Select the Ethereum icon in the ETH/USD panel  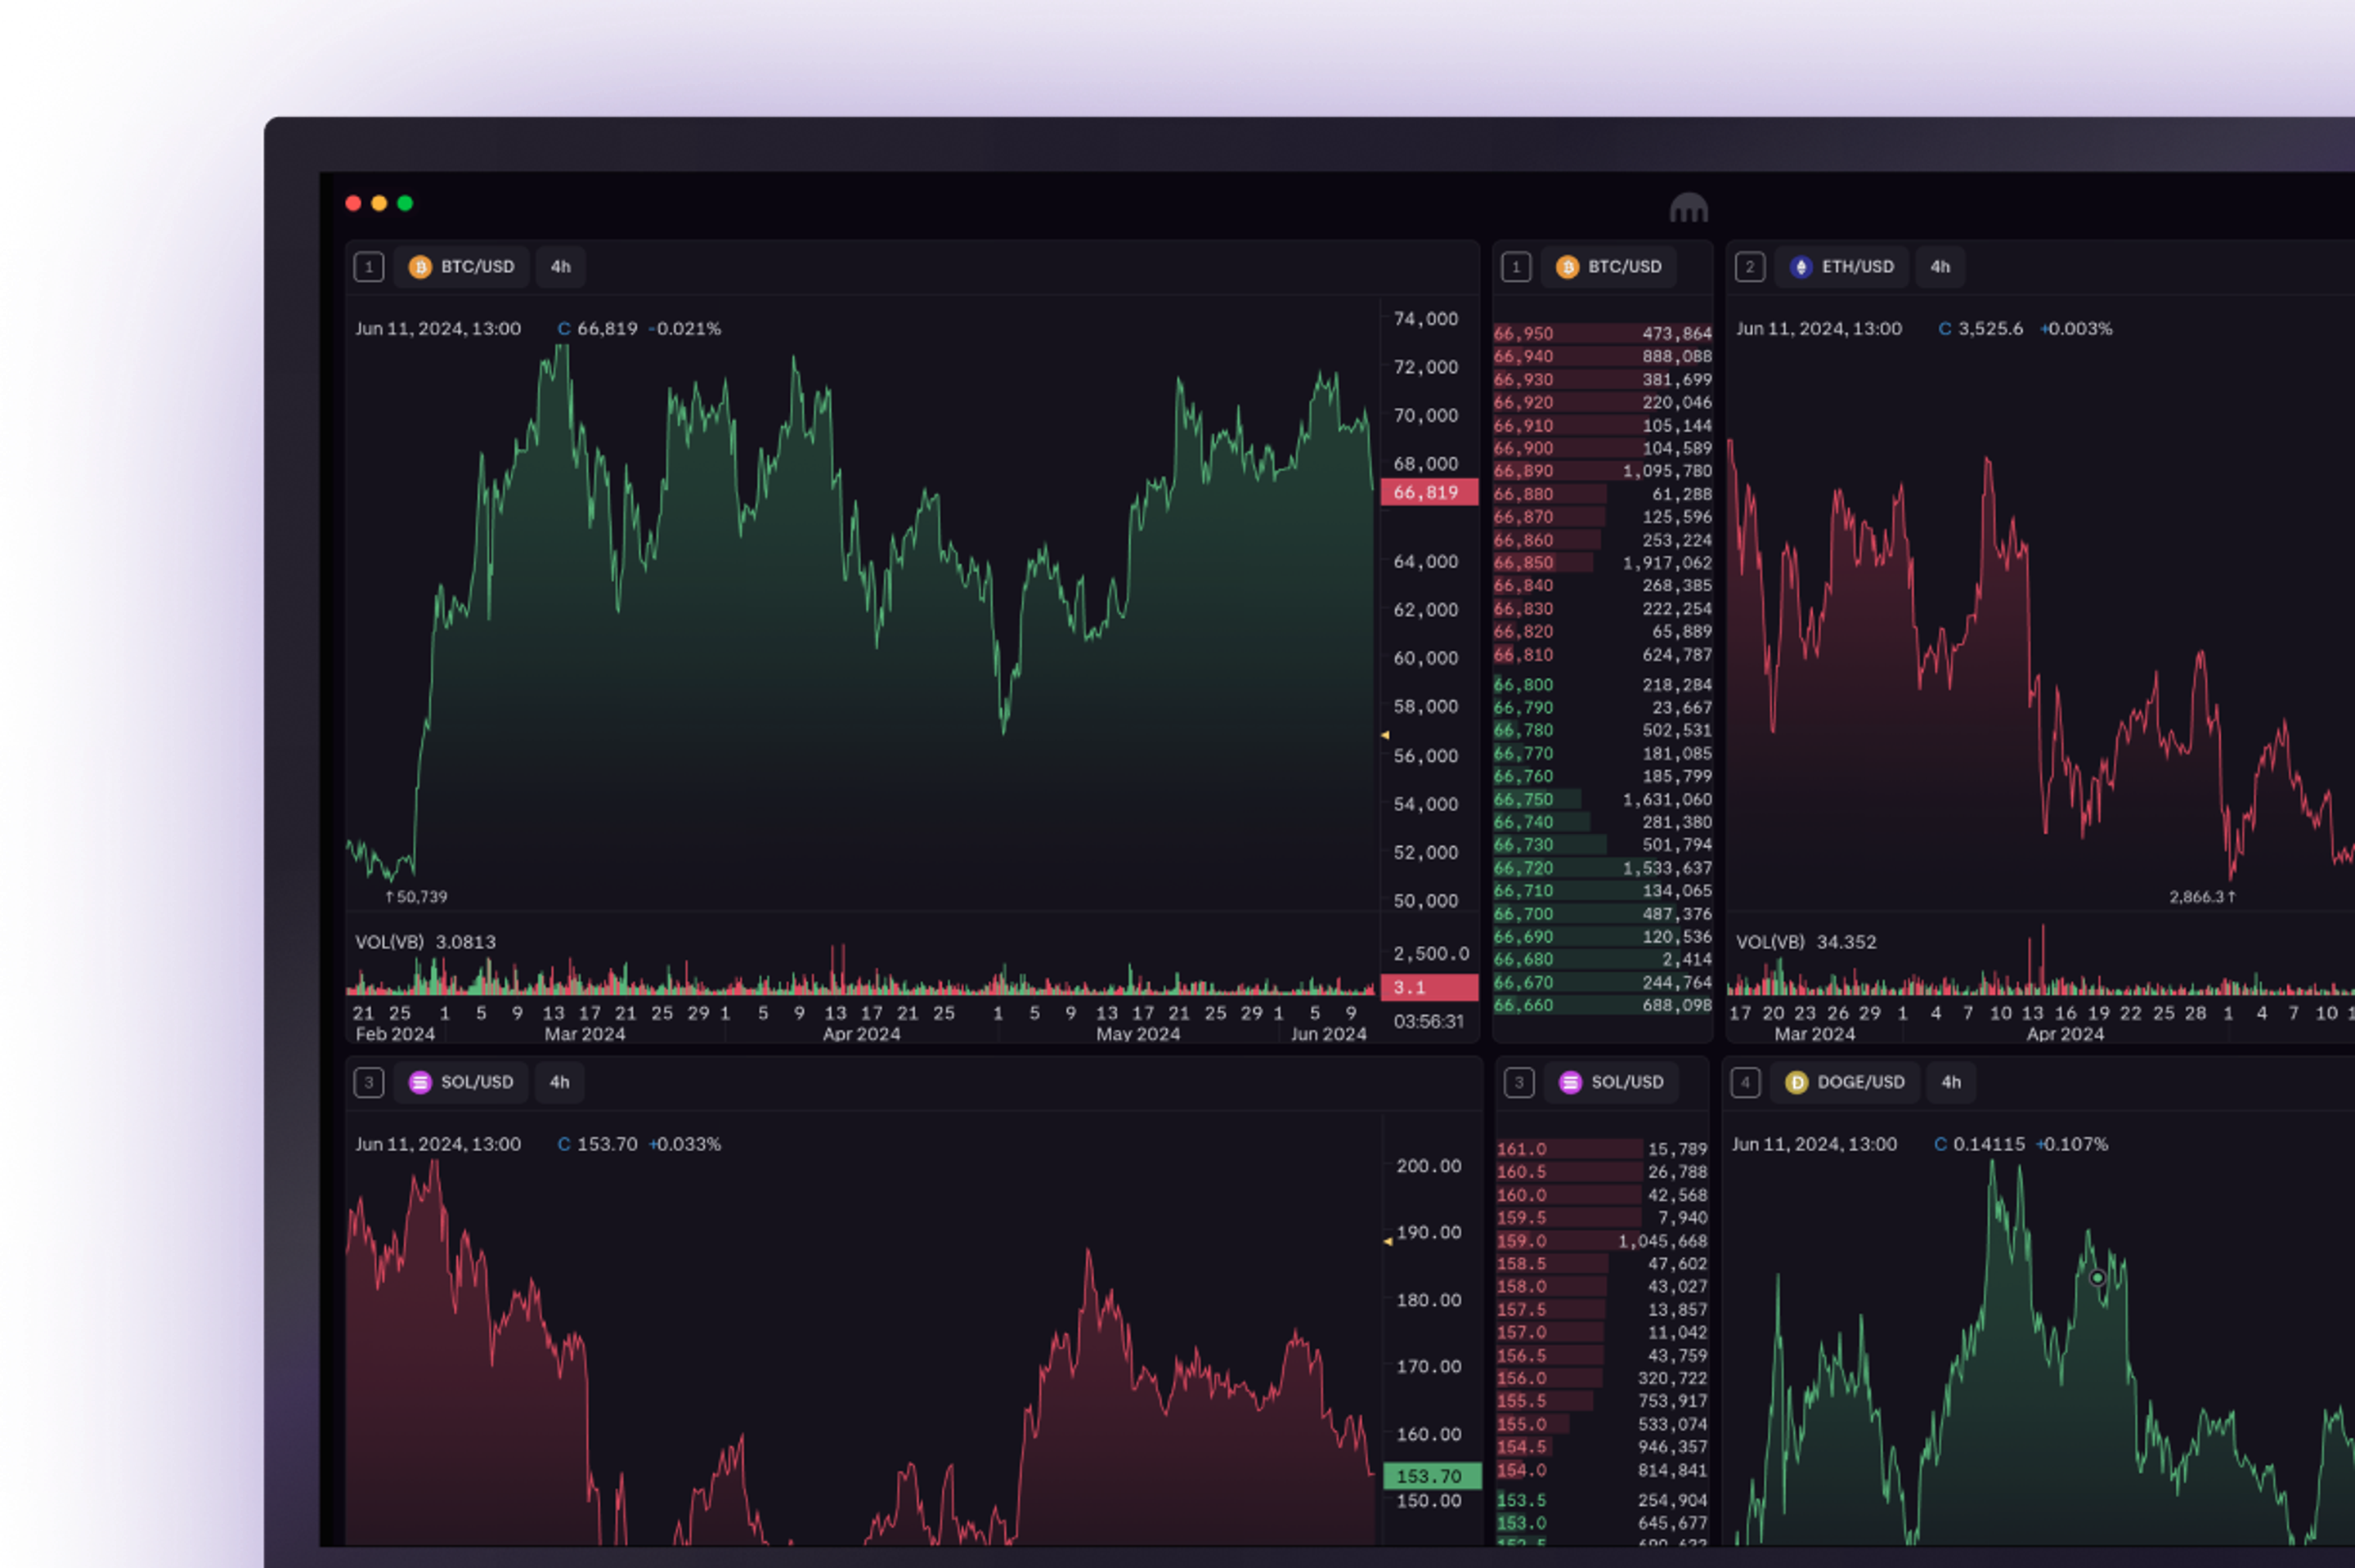1800,267
